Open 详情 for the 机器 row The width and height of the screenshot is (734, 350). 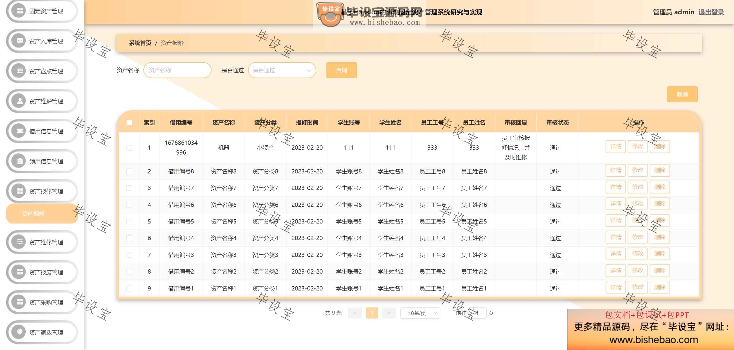(x=616, y=147)
